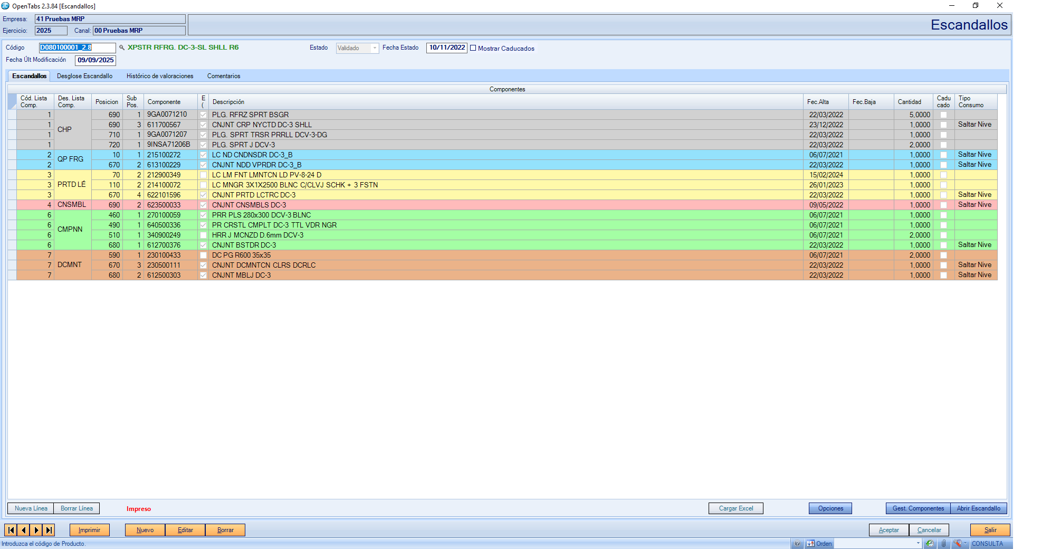Open the Estado dropdown showing Validado

pos(375,48)
